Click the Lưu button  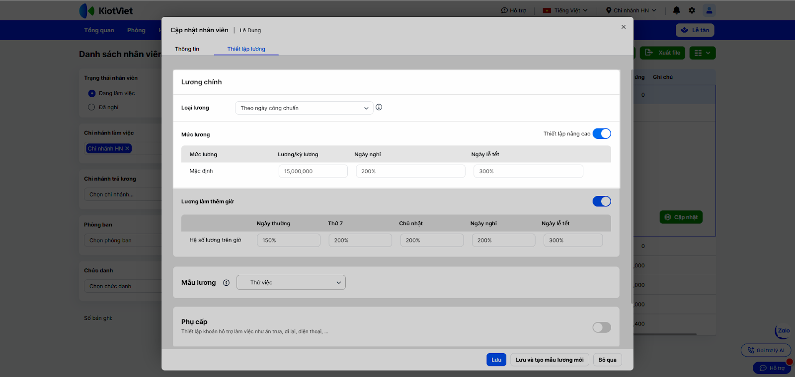point(496,360)
